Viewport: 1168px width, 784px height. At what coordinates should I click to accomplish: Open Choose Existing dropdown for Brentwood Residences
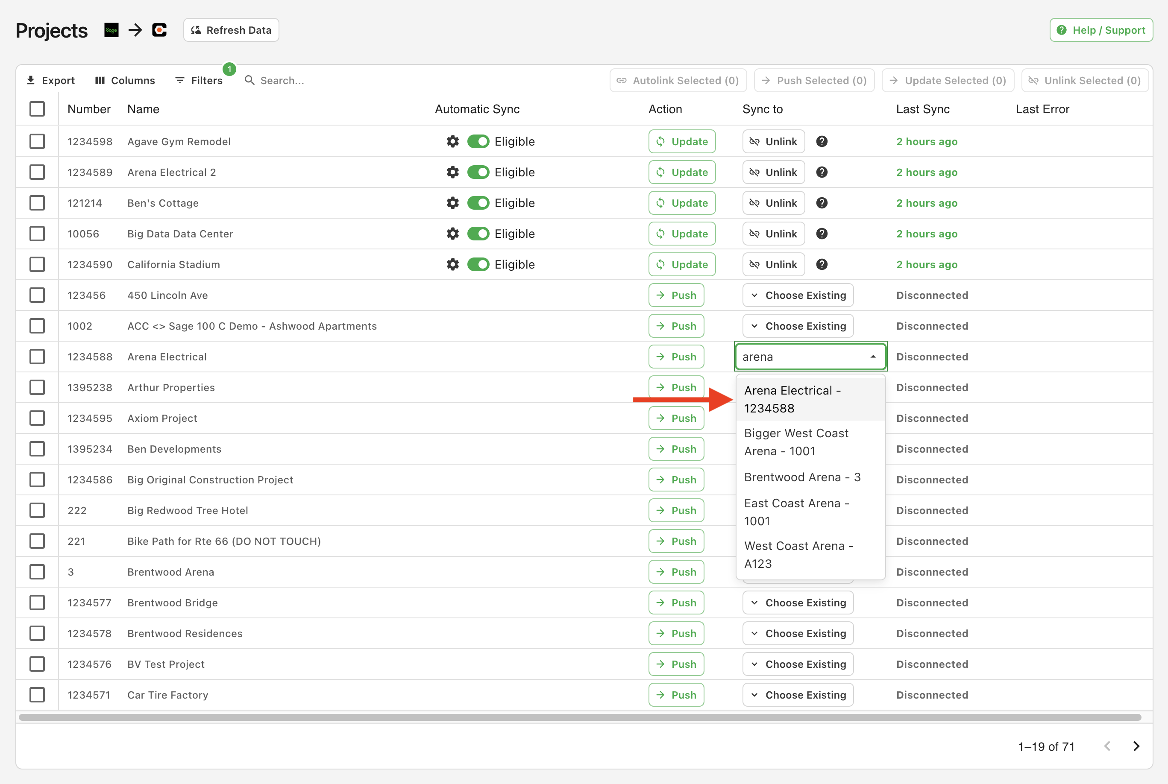[x=798, y=634]
